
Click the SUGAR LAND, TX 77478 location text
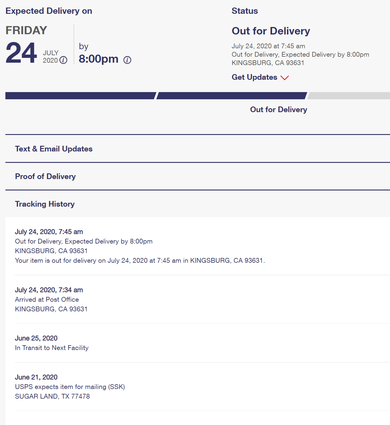pyautogui.click(x=52, y=396)
